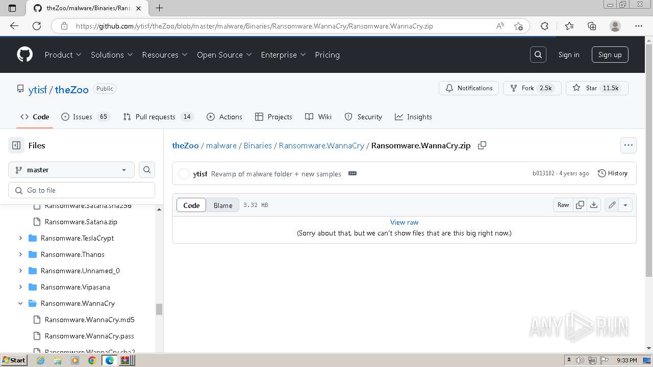Open more edit options dropdown arrow
This screenshot has width=653, height=367.
coord(625,205)
